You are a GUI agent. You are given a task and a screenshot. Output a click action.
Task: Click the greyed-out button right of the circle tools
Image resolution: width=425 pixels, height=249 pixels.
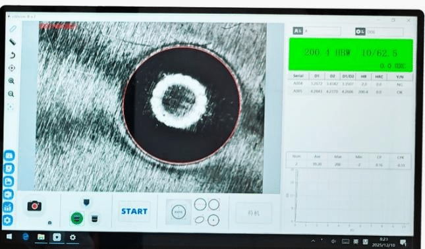coord(254,213)
